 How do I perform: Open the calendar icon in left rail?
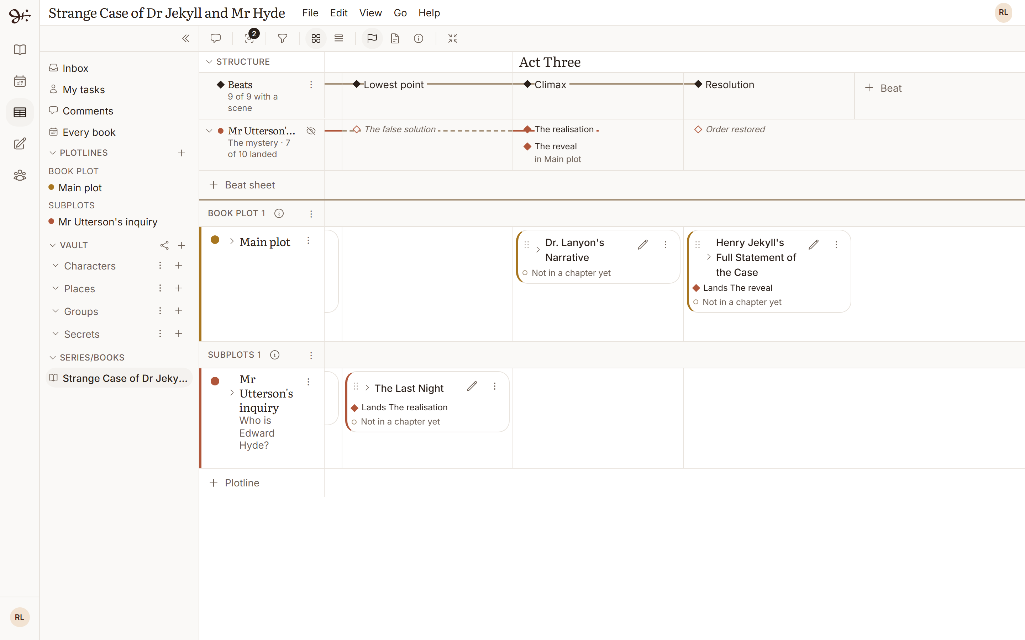coord(20,81)
